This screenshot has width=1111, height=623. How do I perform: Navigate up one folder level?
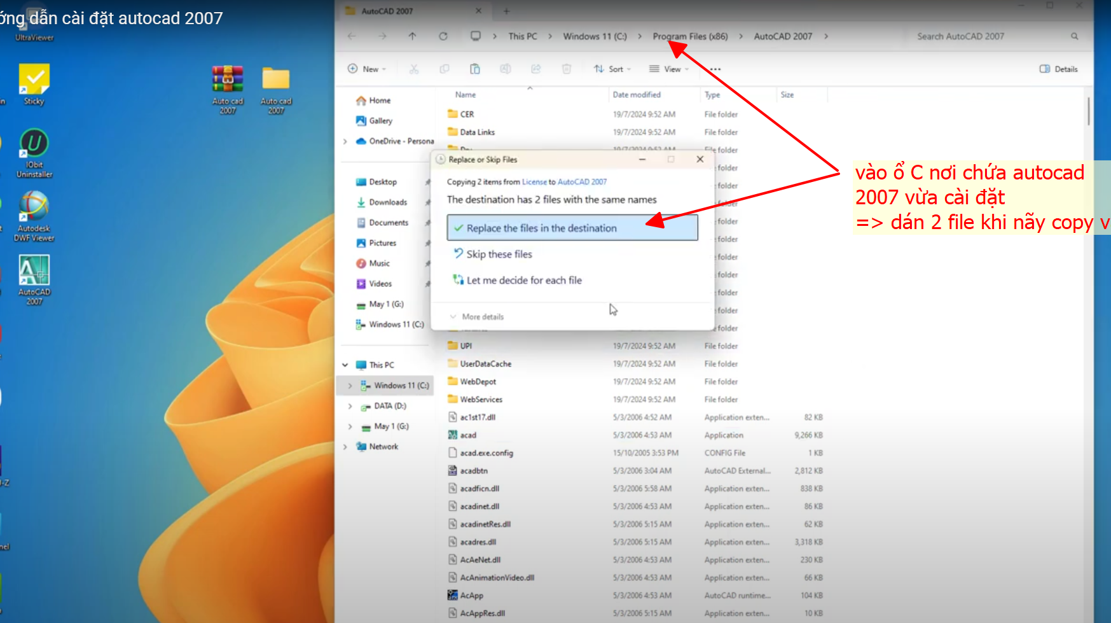pos(412,36)
